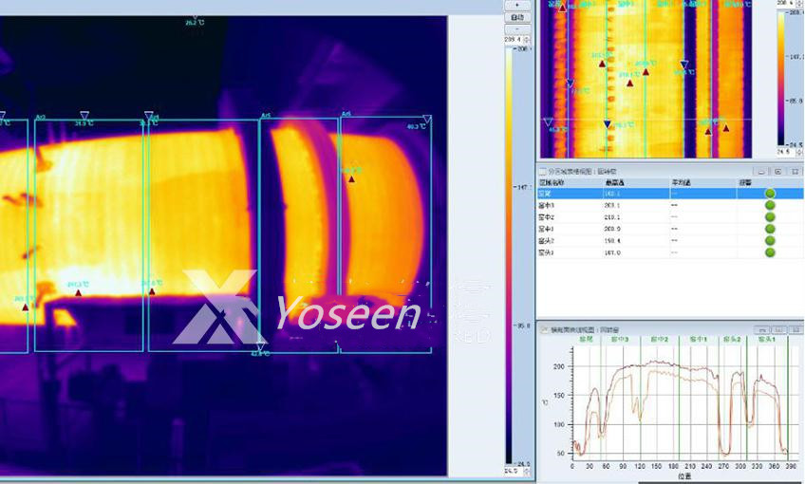Click the red triangle marker at the unrolled map's top-left

pyautogui.click(x=563, y=8)
